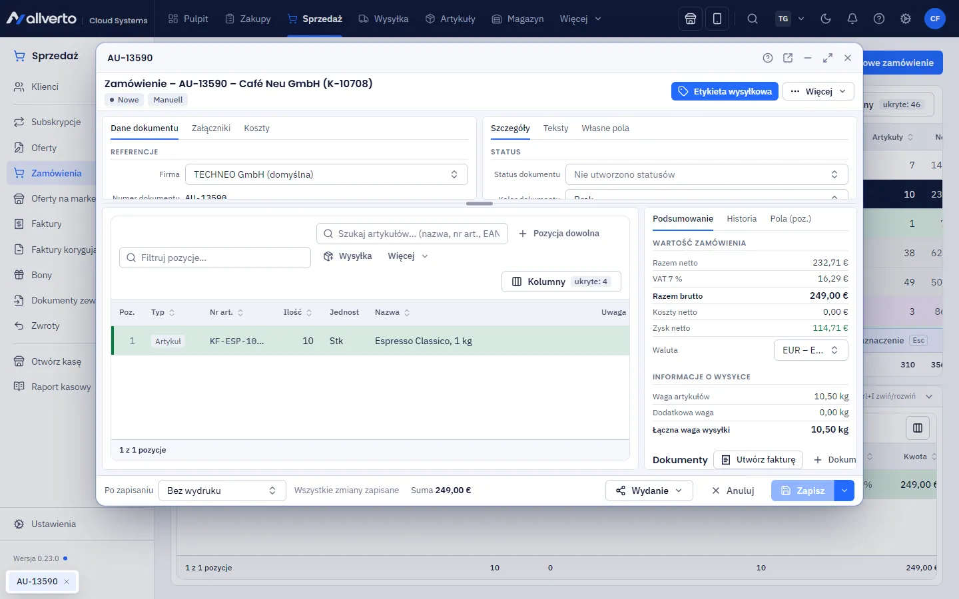Switch to the Teksty tab
Image resolution: width=959 pixels, height=599 pixels.
coord(555,128)
